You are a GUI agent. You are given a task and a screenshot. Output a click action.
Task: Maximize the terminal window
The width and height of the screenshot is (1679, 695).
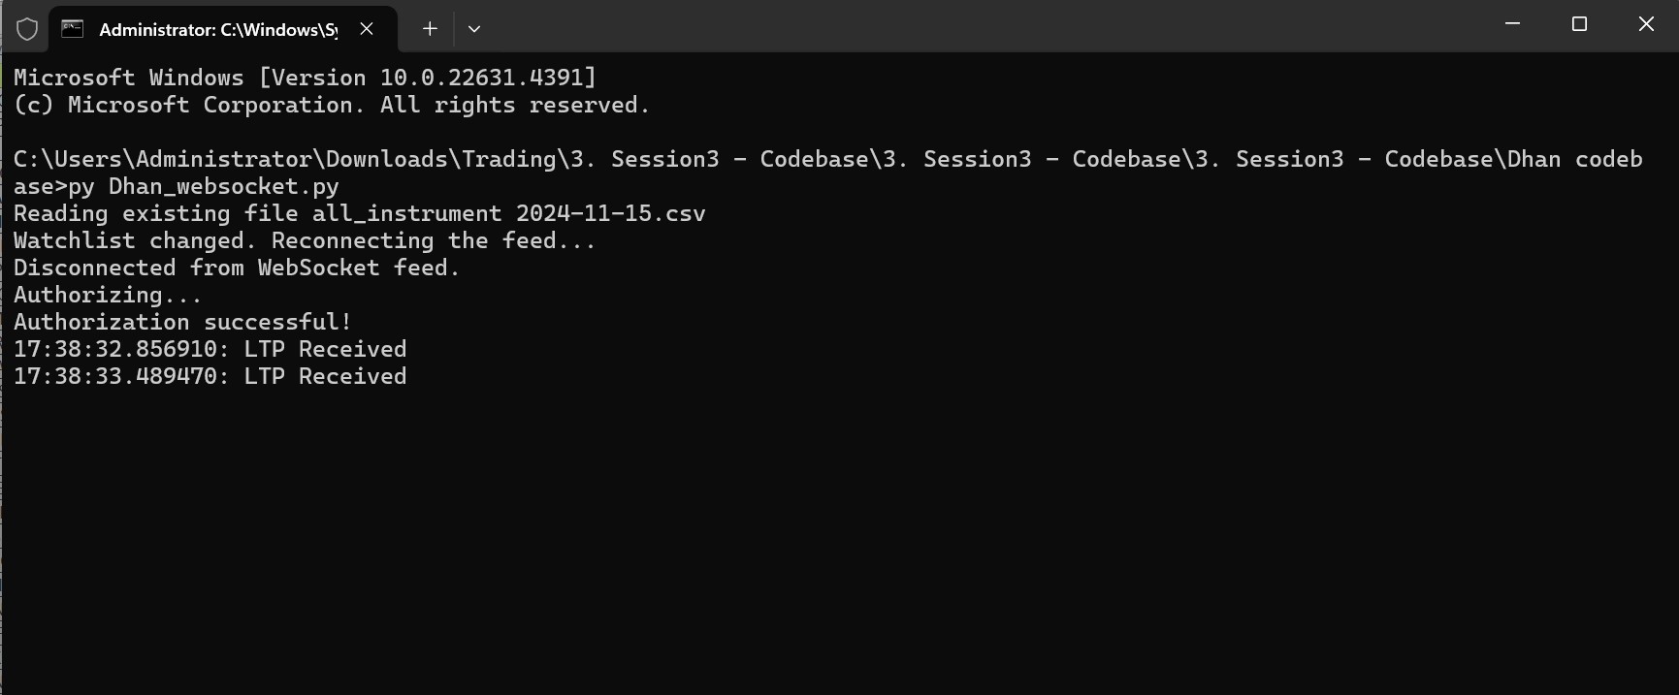(1579, 24)
